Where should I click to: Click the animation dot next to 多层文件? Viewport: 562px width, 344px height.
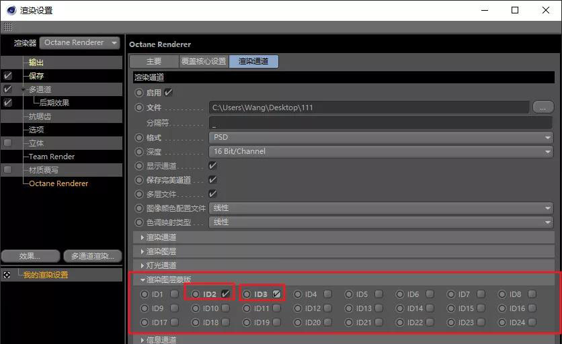pyautogui.click(x=139, y=194)
